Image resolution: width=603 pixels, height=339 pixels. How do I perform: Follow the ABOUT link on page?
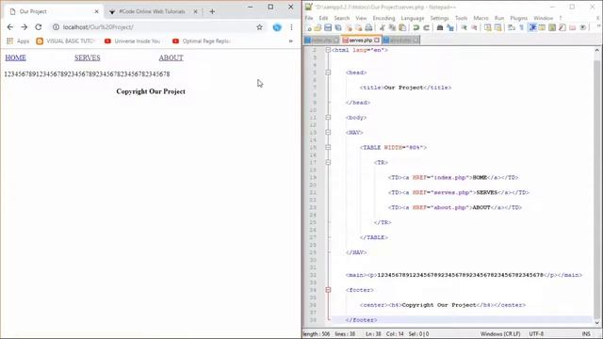point(171,57)
